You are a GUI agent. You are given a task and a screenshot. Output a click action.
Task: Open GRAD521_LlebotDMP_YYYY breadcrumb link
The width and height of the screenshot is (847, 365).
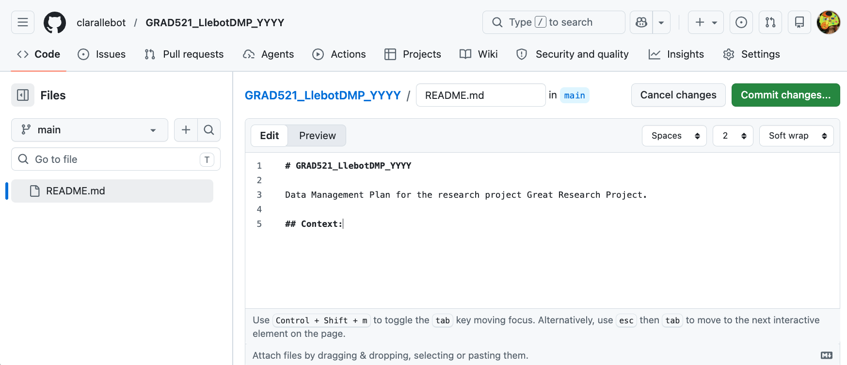click(322, 95)
